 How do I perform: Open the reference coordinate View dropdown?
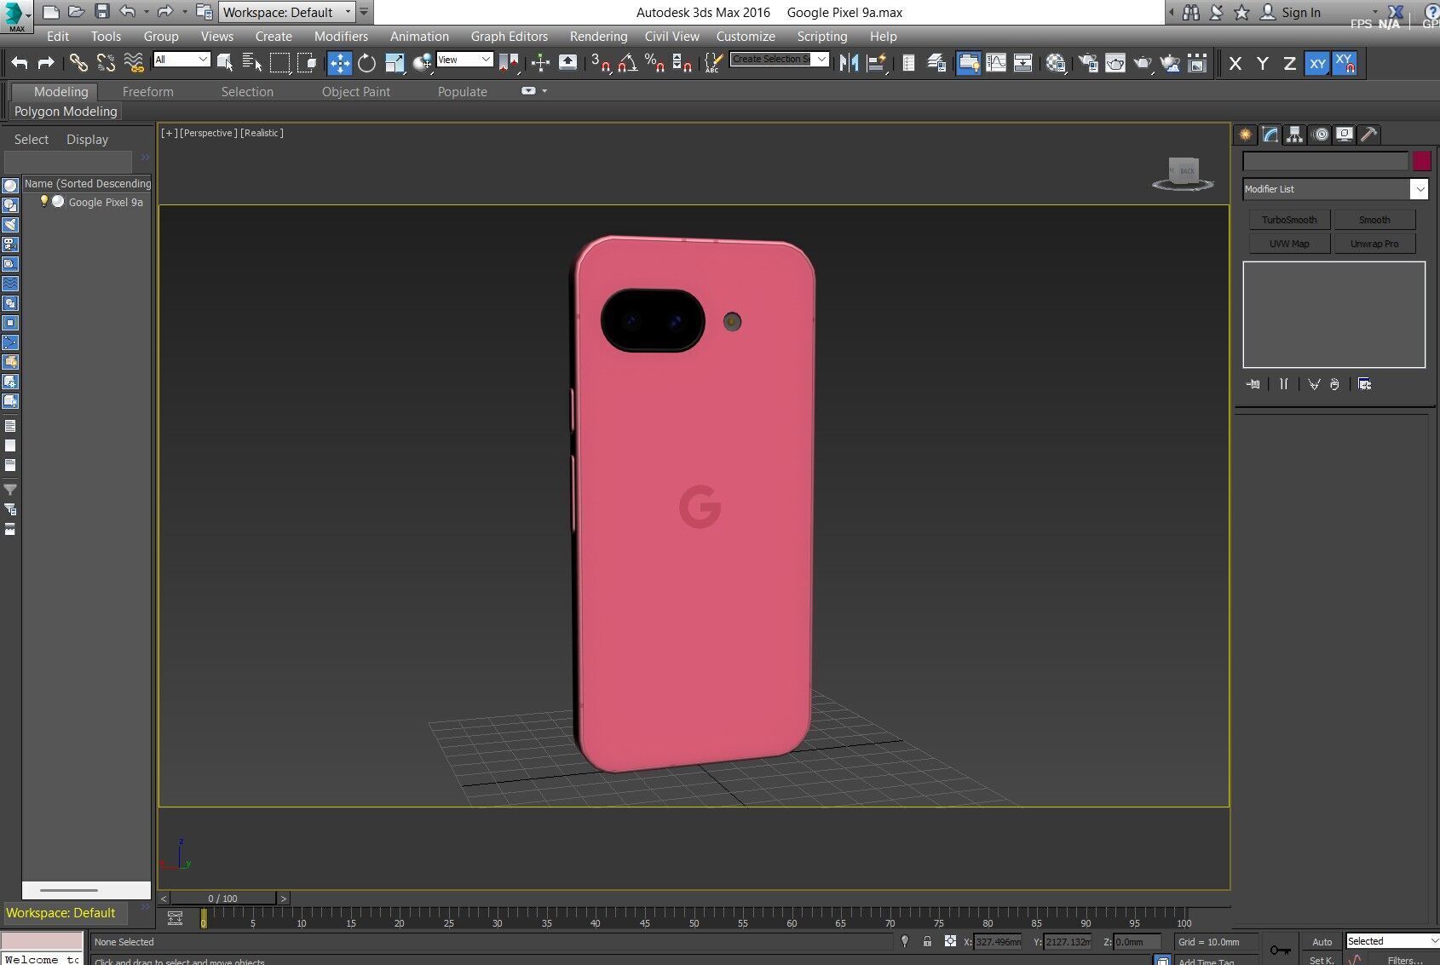click(464, 59)
